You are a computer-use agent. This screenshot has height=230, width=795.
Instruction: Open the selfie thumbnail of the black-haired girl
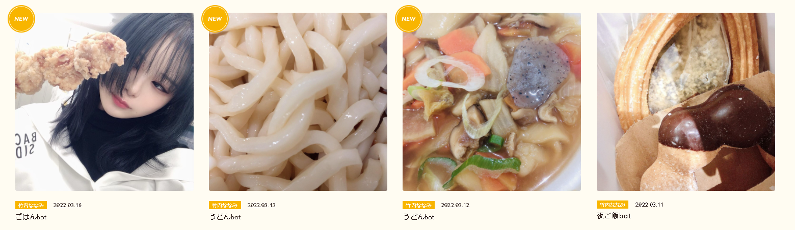pos(104,102)
